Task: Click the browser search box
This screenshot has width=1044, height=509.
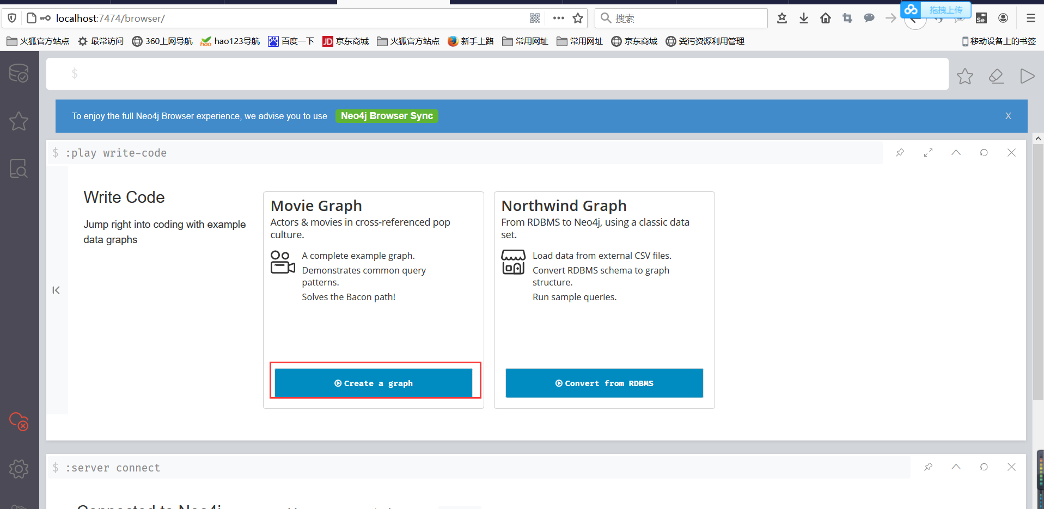Action: 681,18
